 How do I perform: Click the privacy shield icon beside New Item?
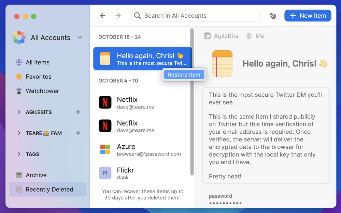[272, 16]
